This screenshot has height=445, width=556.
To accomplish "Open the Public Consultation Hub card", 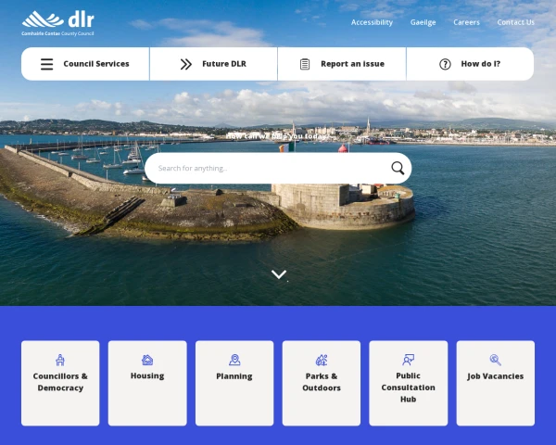I will click(x=408, y=383).
